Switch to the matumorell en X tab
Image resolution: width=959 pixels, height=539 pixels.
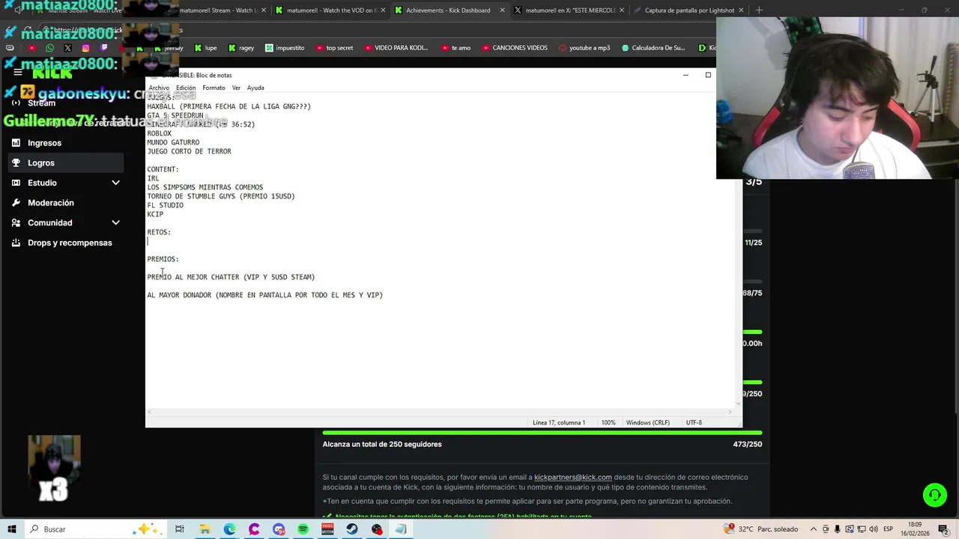[x=570, y=10]
